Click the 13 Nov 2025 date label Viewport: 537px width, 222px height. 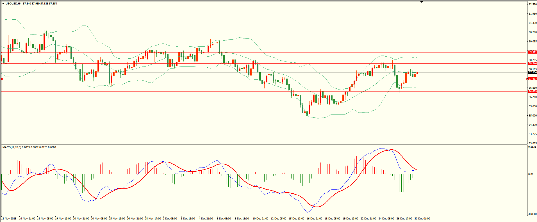coord(9,219)
